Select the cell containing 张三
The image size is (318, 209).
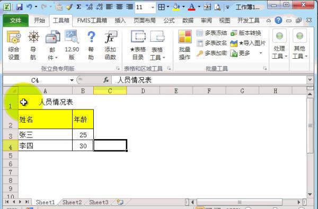click(45, 134)
